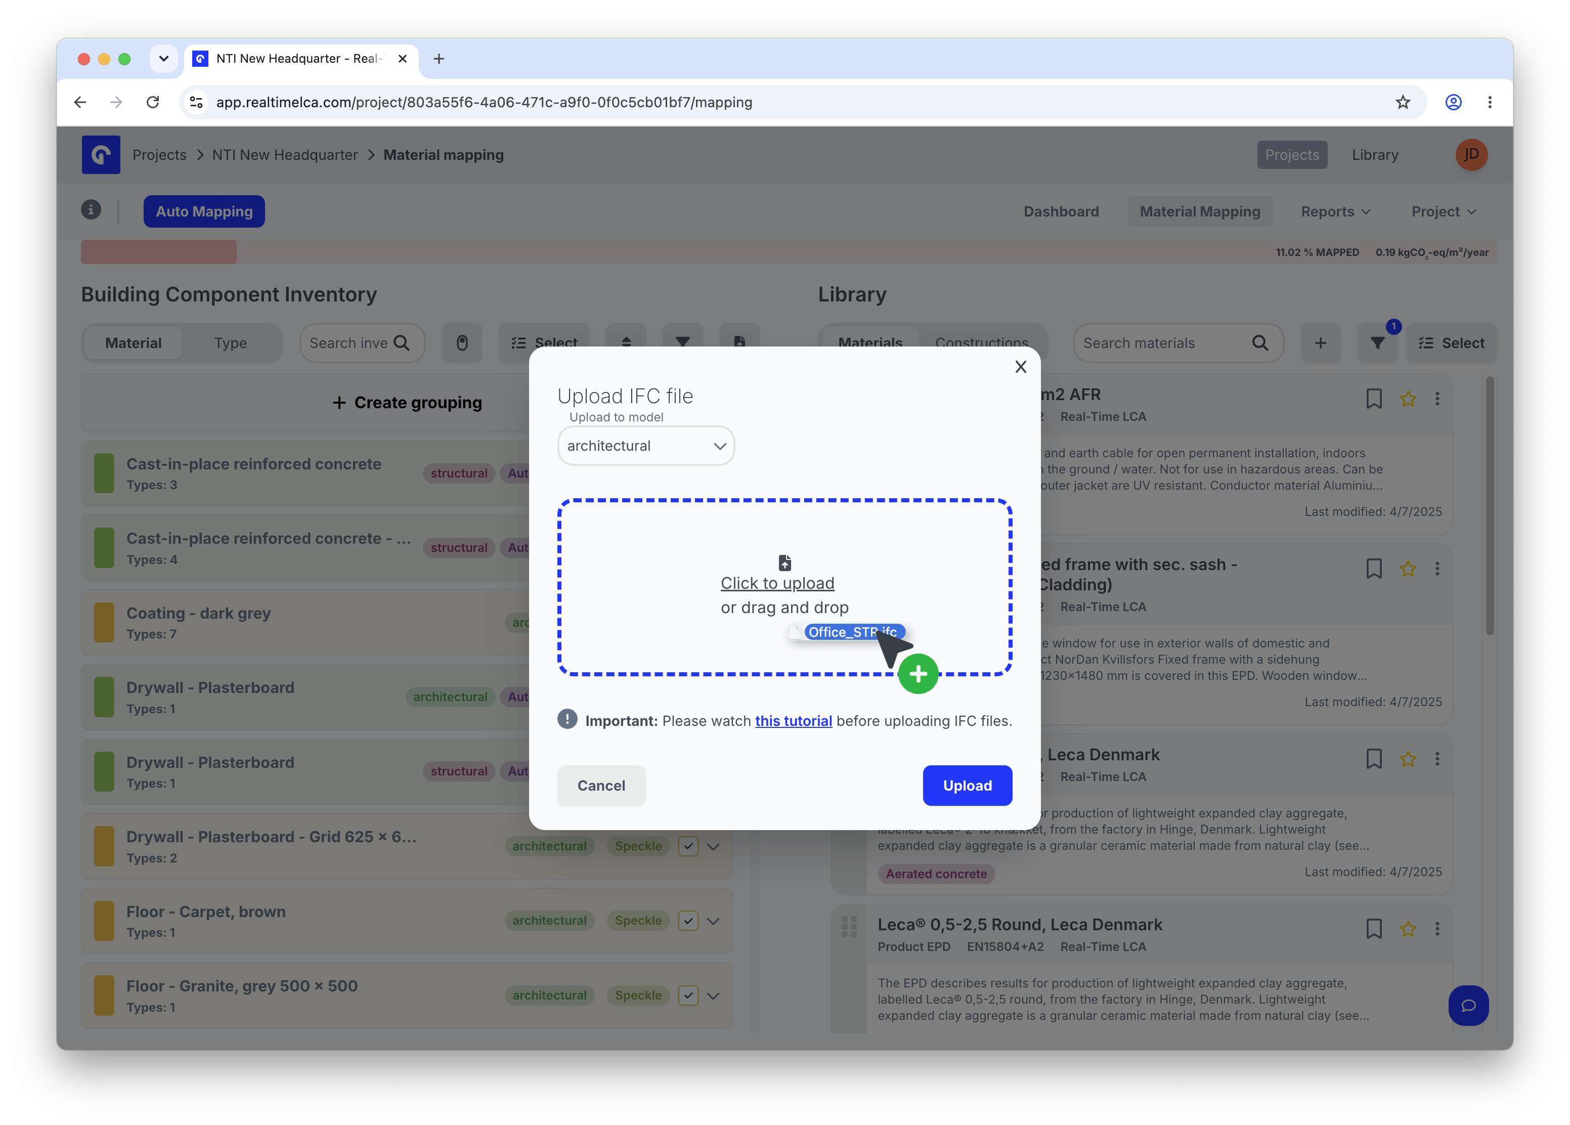Open the Project dropdown menu
Image resolution: width=1570 pixels, height=1125 pixels.
[x=1444, y=212]
